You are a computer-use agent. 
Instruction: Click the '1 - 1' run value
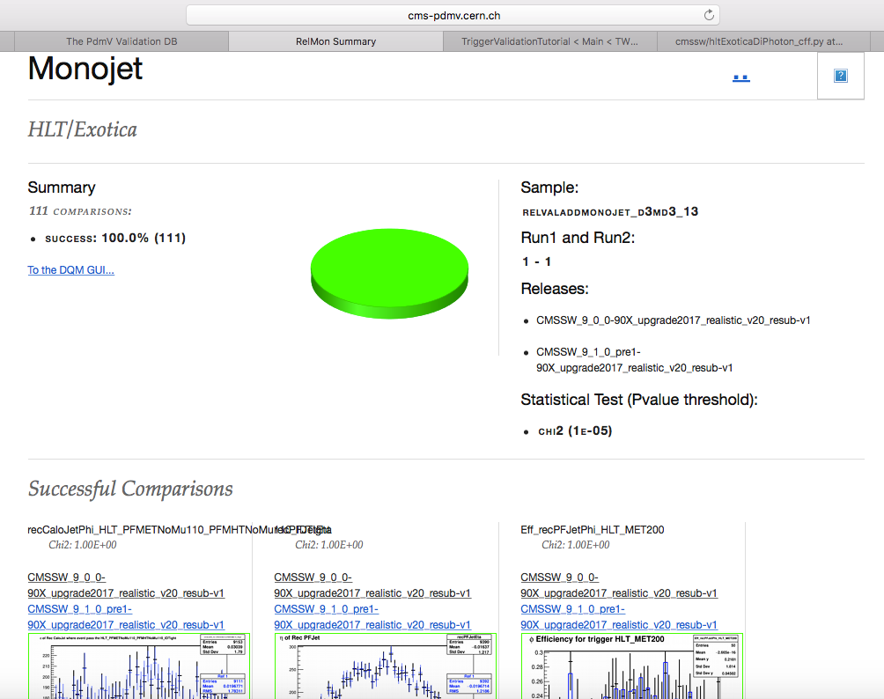coord(536,261)
